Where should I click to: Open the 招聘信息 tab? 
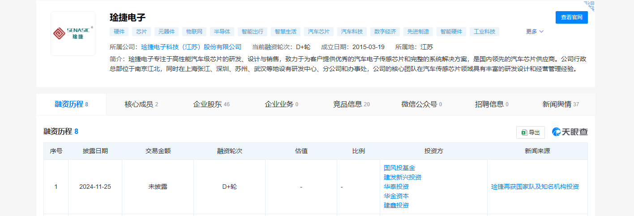491,104
